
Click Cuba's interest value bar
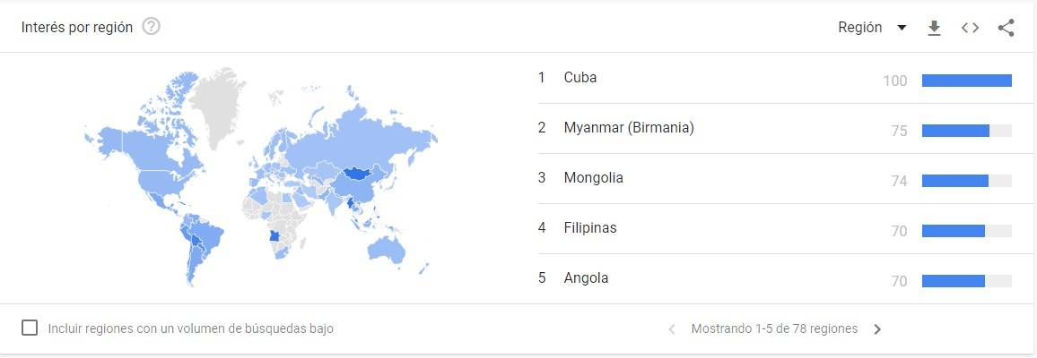click(967, 81)
